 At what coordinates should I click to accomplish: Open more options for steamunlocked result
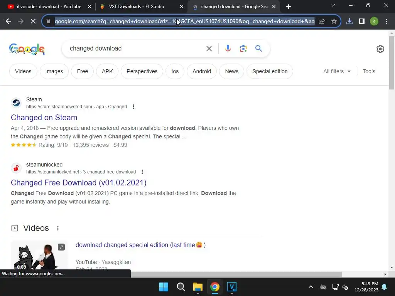pyautogui.click(x=142, y=172)
